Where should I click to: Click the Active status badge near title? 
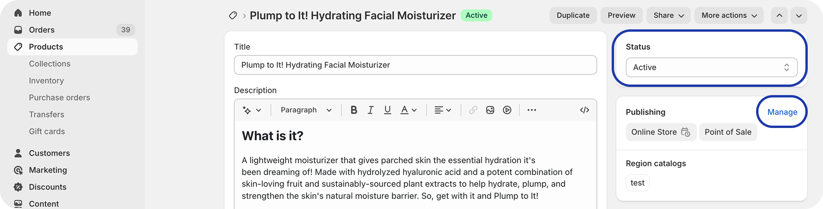point(476,16)
